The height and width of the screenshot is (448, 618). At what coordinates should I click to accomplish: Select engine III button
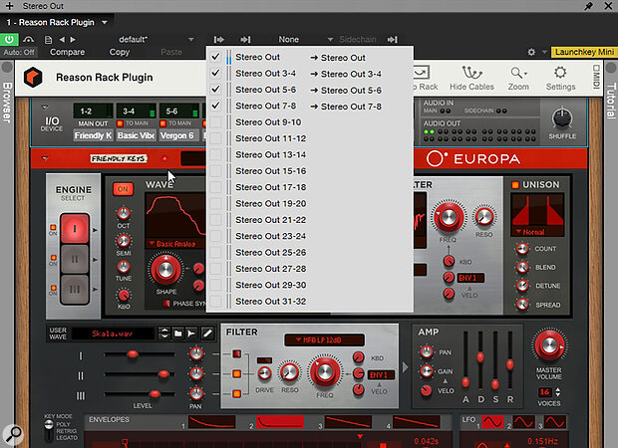(75, 289)
